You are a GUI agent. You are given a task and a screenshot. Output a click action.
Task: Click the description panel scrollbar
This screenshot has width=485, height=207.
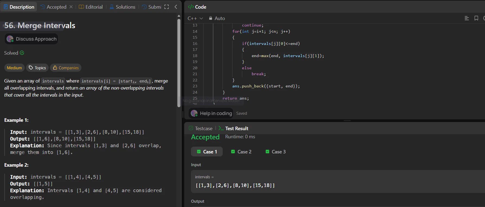coord(179,63)
